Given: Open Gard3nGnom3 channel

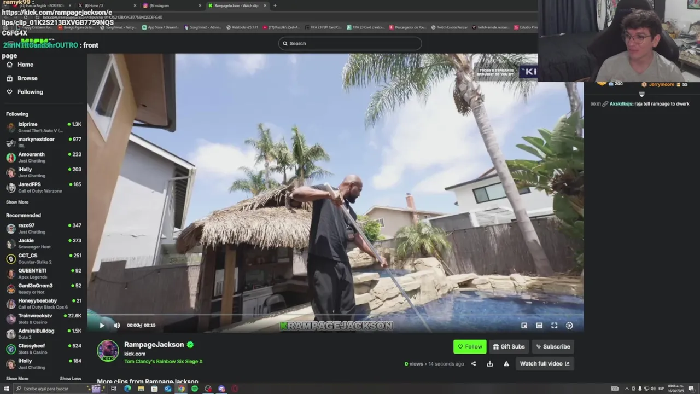Looking at the screenshot, I should tap(44, 289).
